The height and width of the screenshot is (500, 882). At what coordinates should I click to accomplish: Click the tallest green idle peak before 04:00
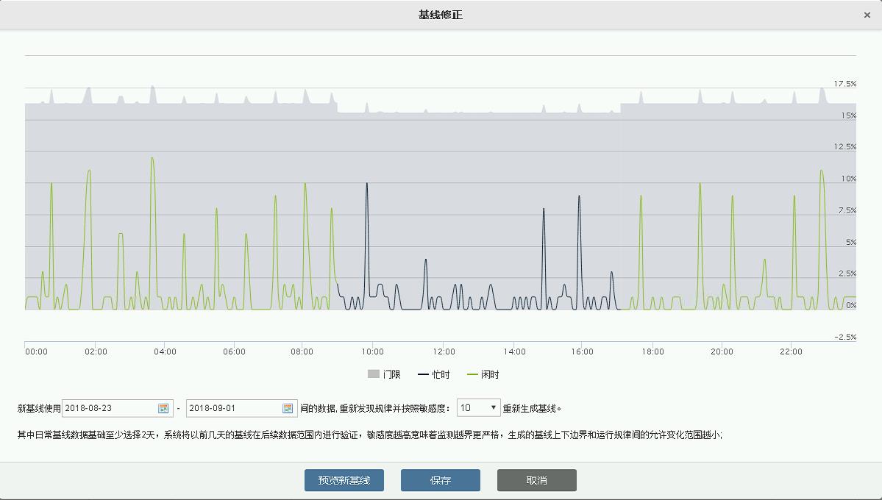152,160
